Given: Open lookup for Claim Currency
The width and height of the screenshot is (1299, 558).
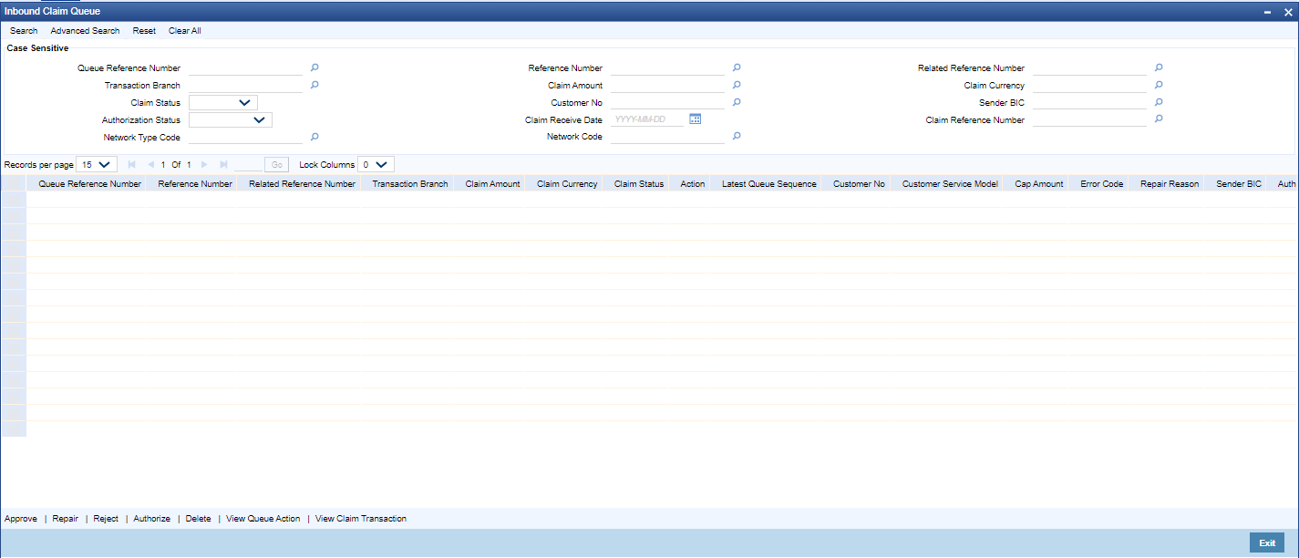Looking at the screenshot, I should (x=1159, y=85).
